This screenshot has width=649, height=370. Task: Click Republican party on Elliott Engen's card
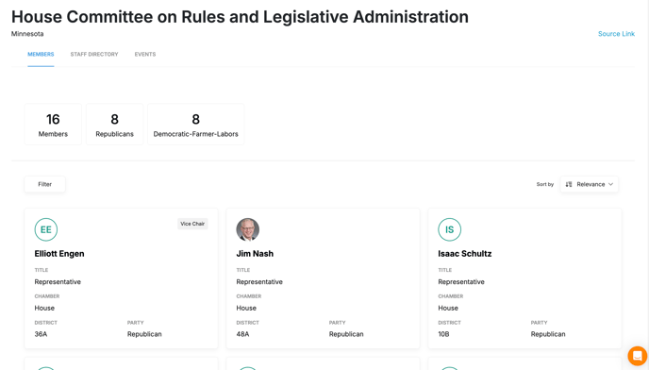(144, 334)
